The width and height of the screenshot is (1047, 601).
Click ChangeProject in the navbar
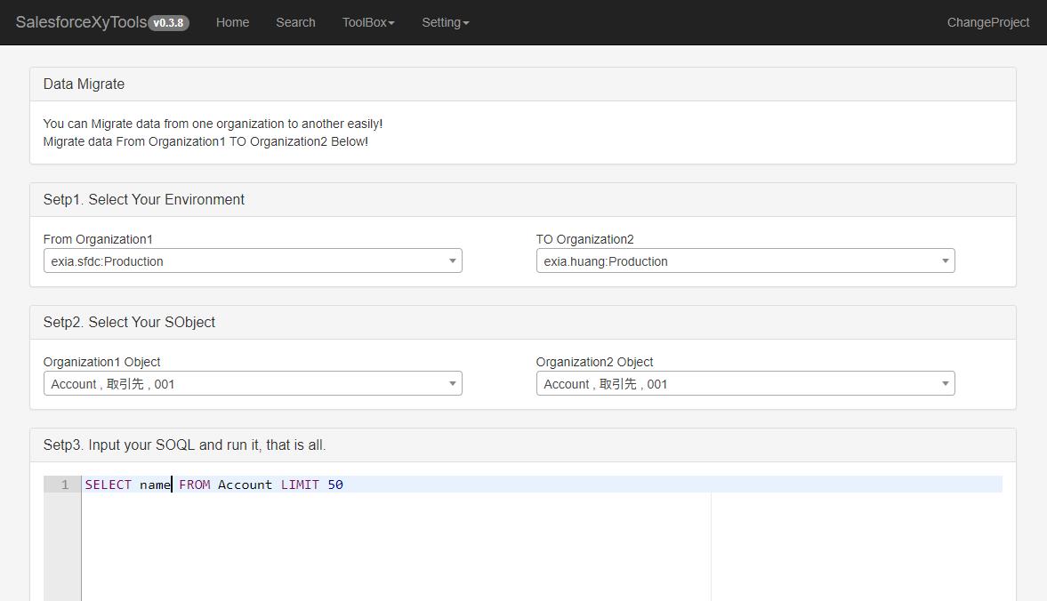tap(988, 22)
